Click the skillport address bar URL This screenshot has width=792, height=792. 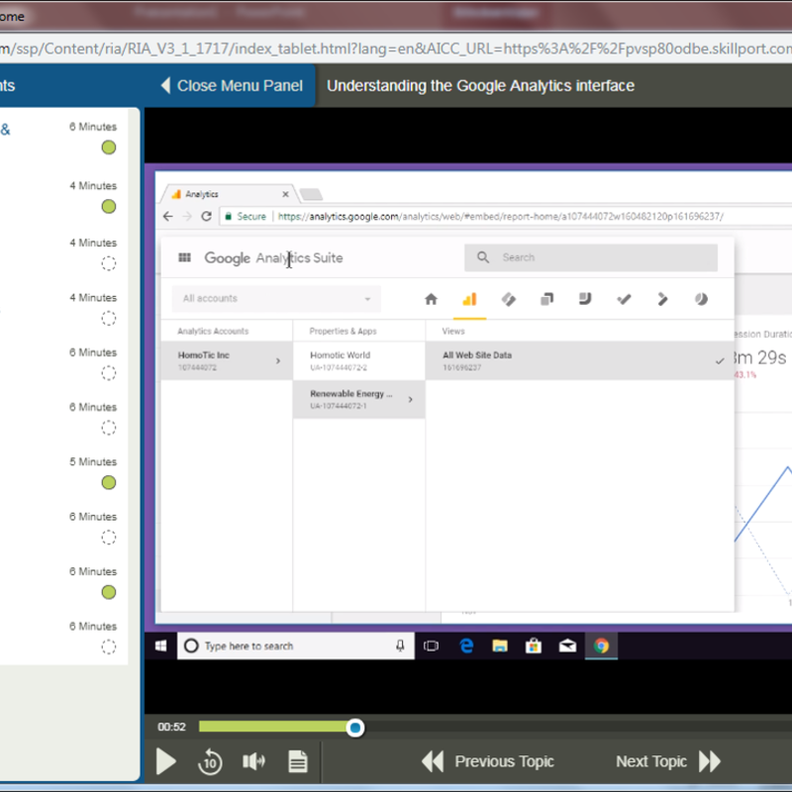click(396, 49)
